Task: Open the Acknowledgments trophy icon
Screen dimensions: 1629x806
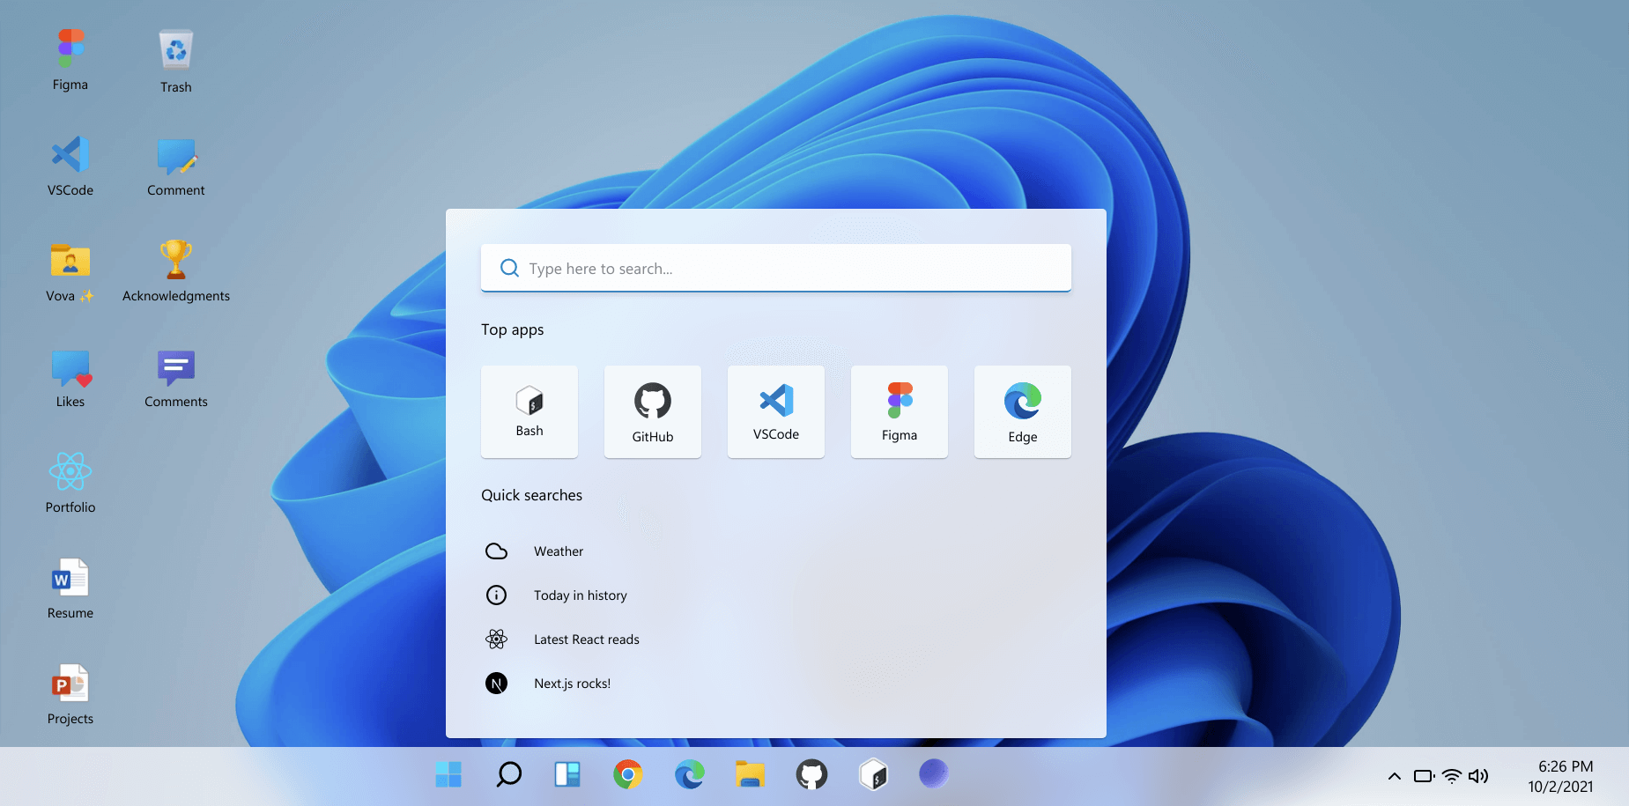Action: click(x=176, y=271)
